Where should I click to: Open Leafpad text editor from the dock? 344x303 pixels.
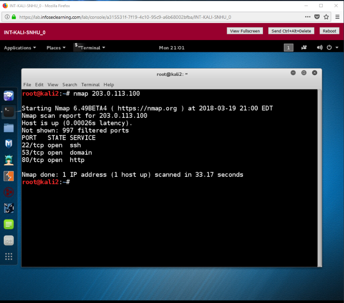[9, 224]
